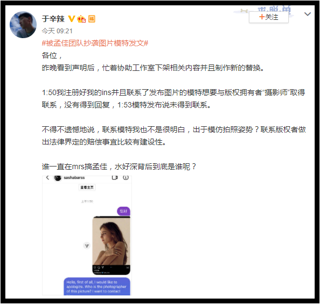Click the blue English apology message bubble

click(97, 286)
